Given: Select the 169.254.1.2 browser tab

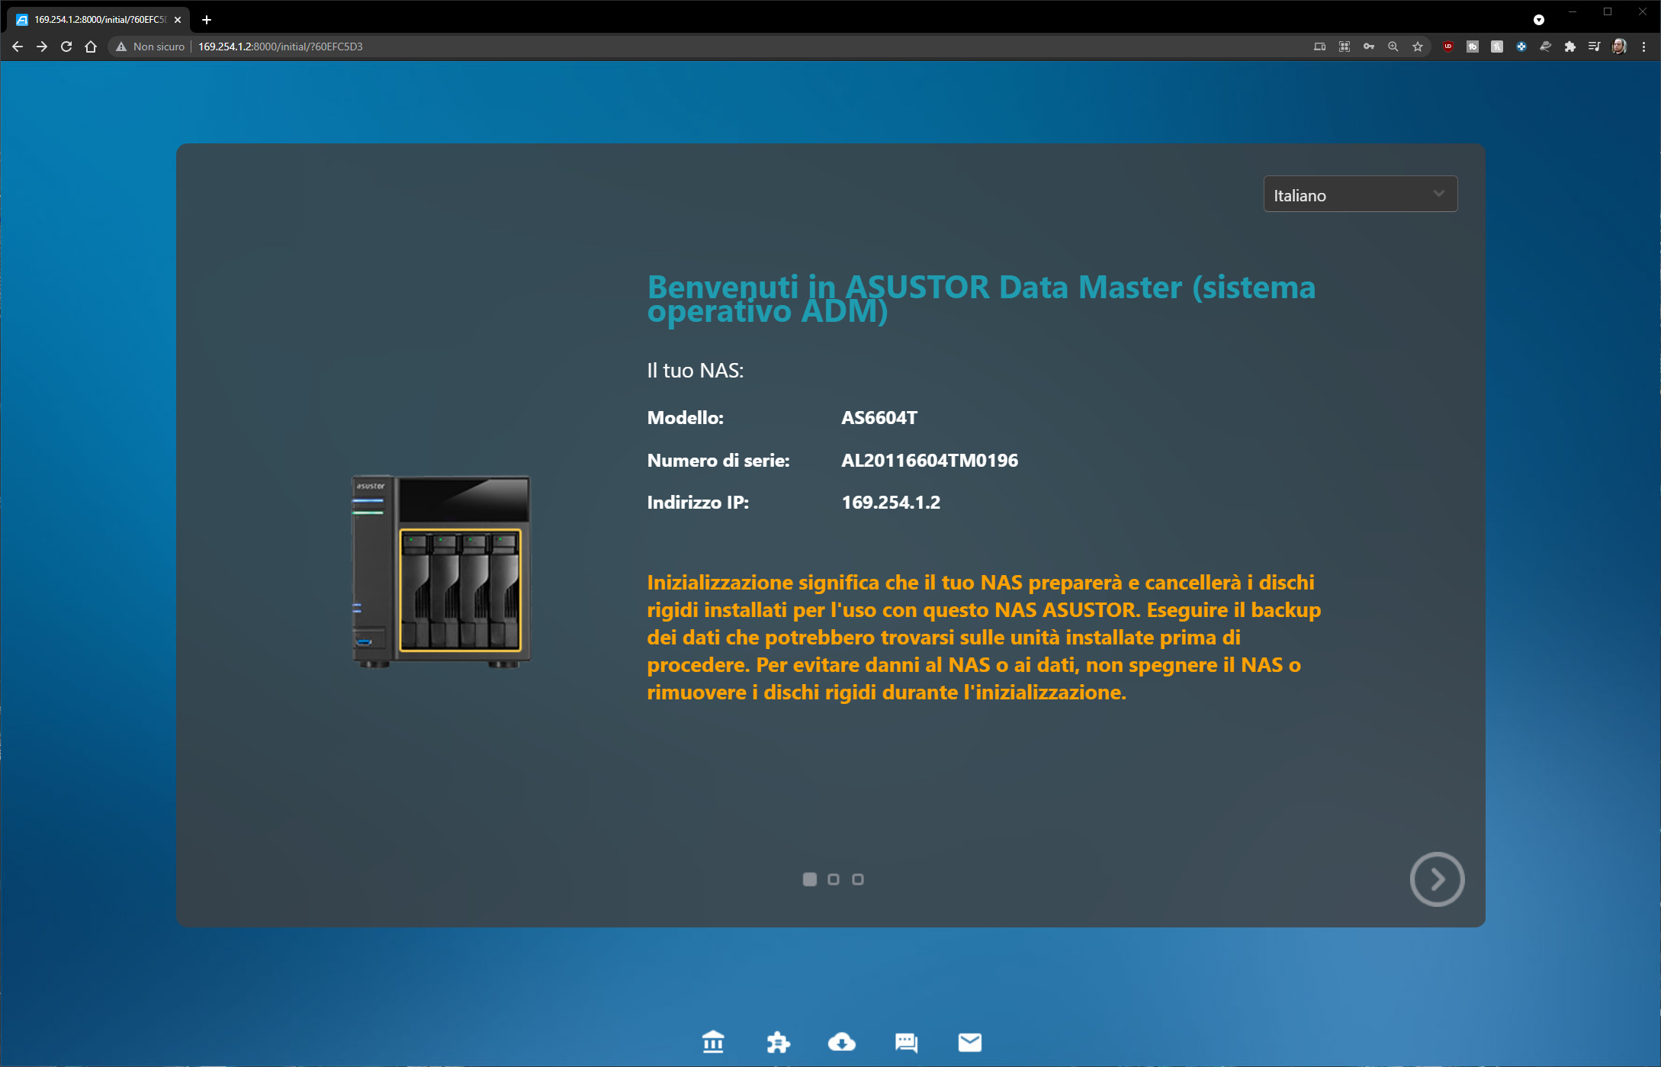Looking at the screenshot, I should (99, 20).
